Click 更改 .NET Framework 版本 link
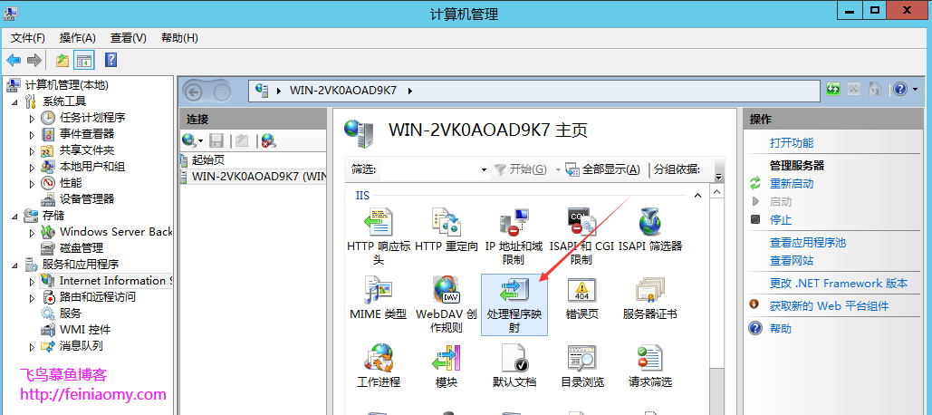 click(839, 283)
